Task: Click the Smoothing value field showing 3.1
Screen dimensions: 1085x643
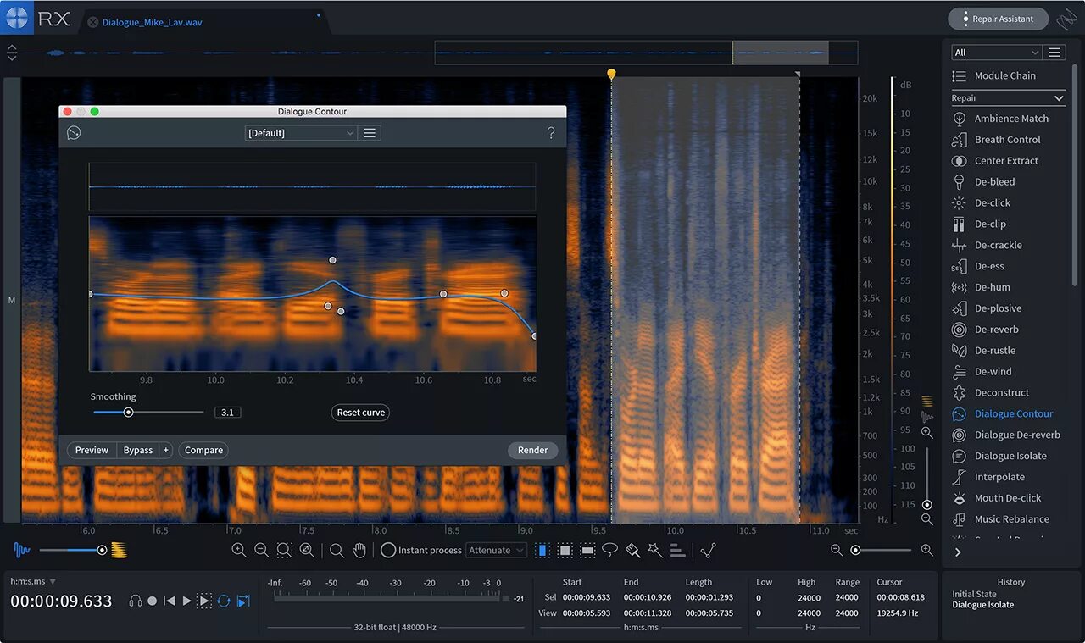Action: [227, 413]
